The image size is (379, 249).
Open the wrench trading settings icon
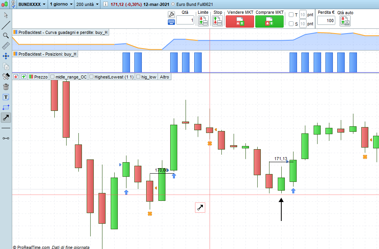tap(171, 15)
